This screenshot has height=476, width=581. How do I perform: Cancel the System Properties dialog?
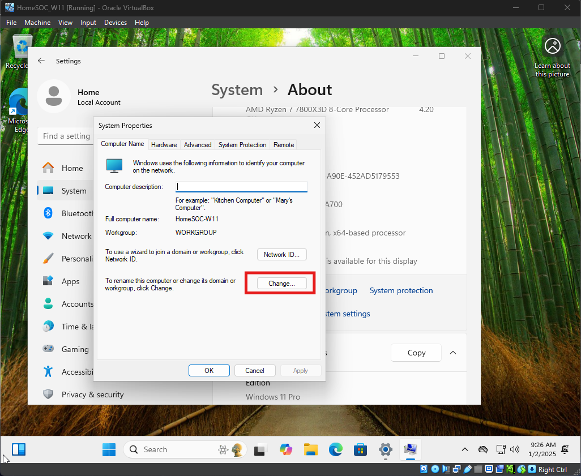coord(254,371)
